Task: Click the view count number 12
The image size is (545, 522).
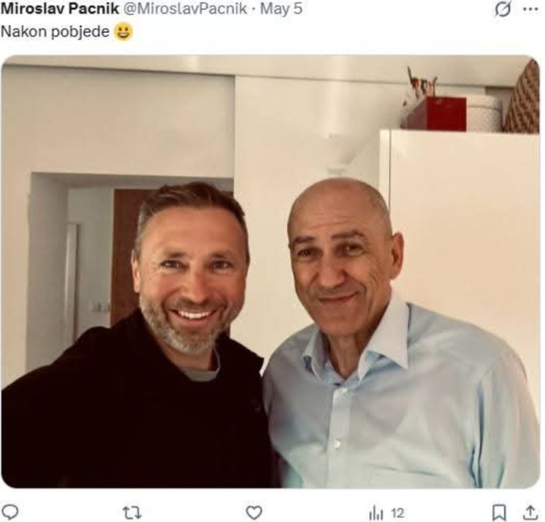Action: click(x=397, y=512)
